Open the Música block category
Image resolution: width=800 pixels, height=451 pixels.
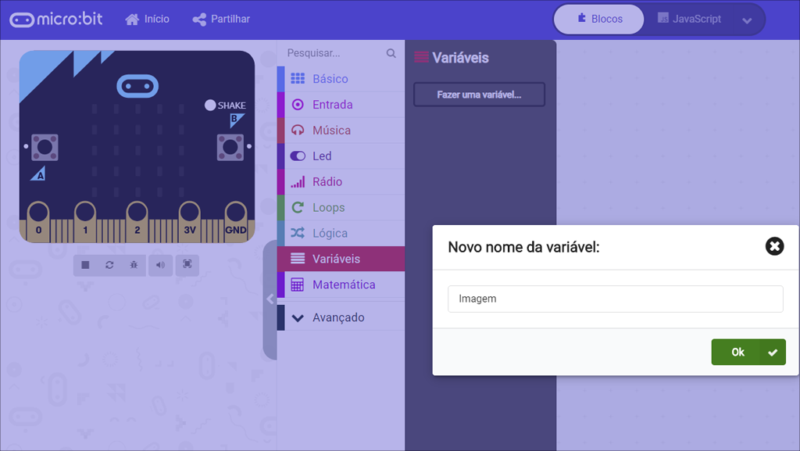341,130
